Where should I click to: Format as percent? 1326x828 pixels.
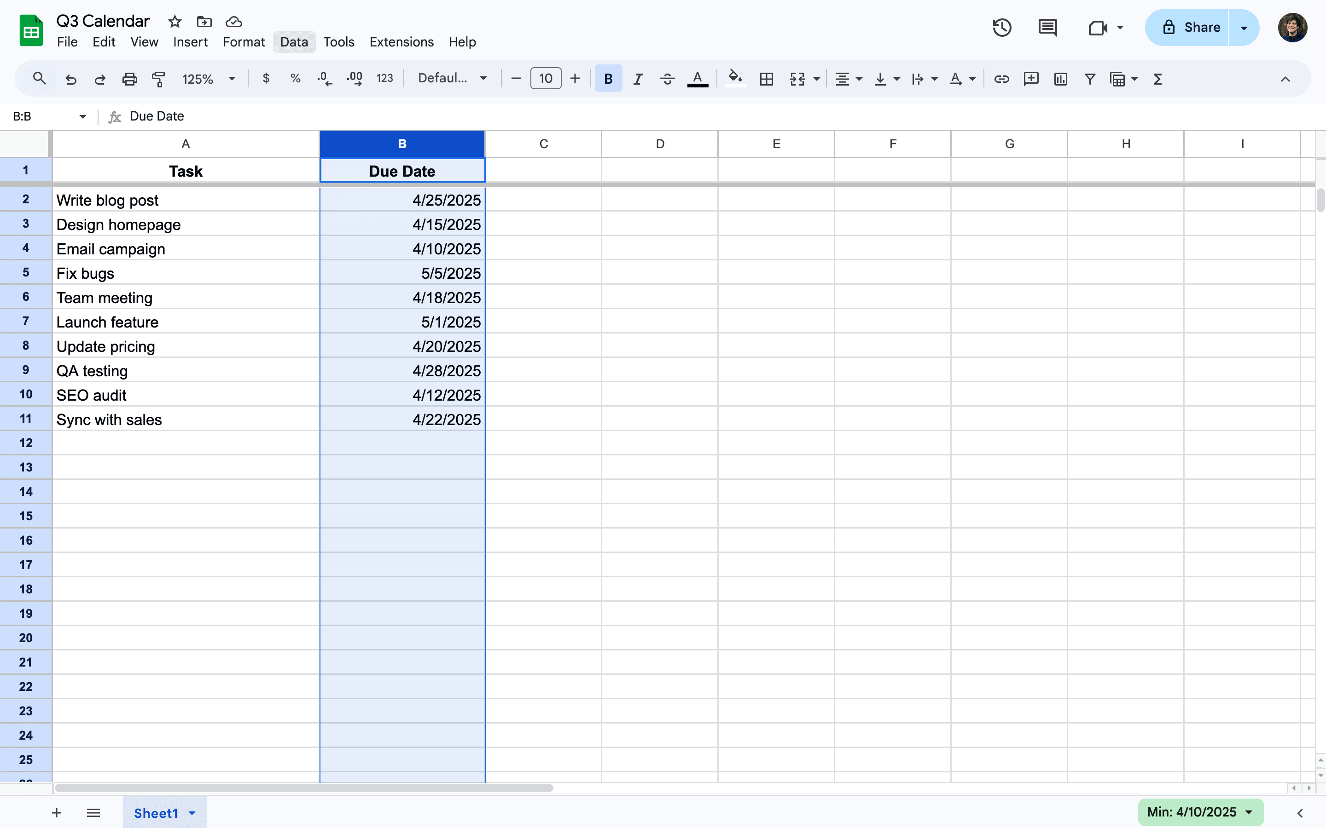295,79
